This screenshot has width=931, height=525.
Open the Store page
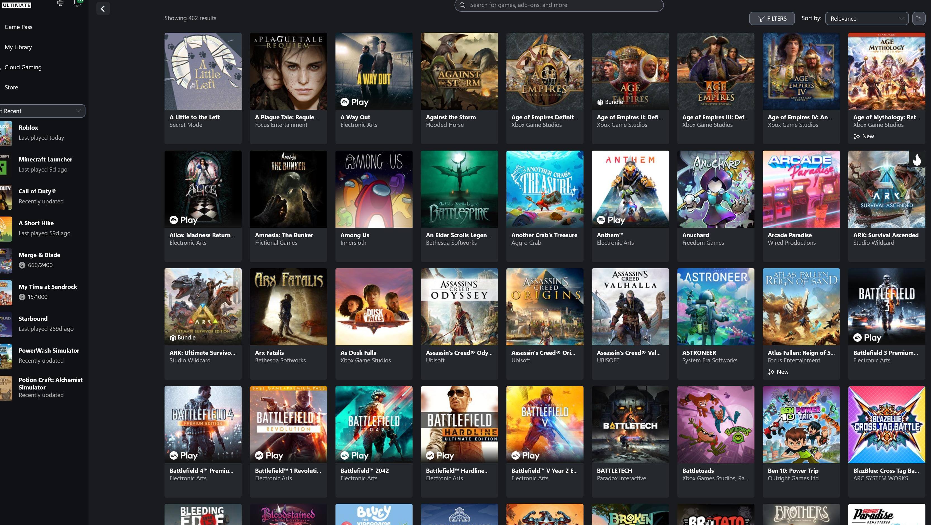pyautogui.click(x=11, y=87)
